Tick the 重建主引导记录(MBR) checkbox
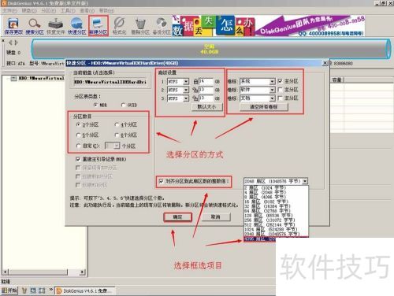394x296 pixels. point(78,159)
